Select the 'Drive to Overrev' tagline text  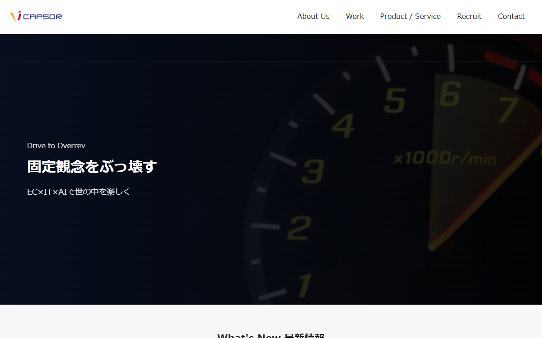56,146
